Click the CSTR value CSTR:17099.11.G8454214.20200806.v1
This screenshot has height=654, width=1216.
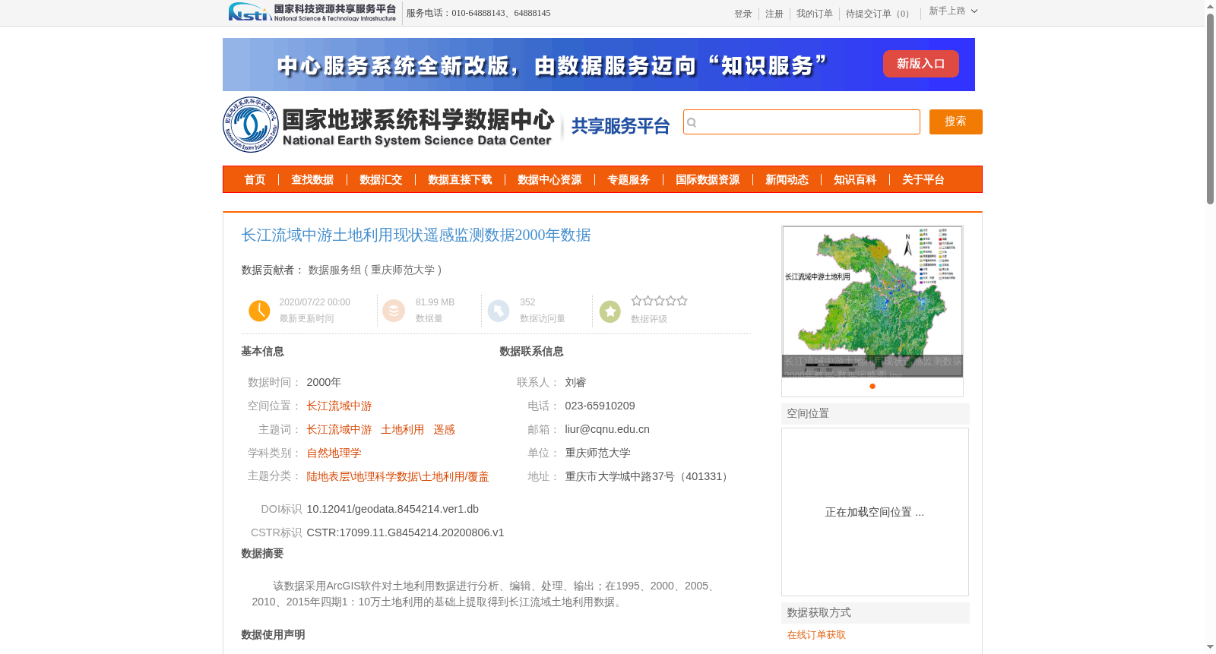[405, 532]
